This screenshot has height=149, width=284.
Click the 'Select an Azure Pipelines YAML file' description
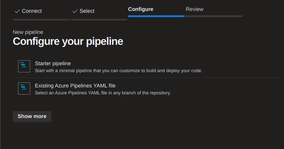103,93
